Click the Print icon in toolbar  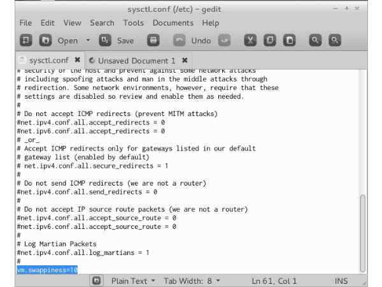(x=153, y=40)
